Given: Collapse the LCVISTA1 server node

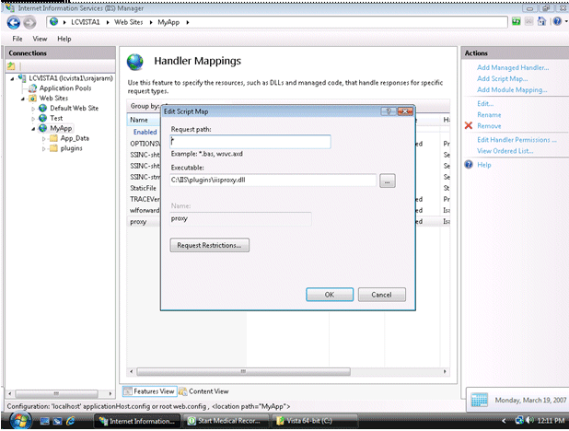Looking at the screenshot, I should (12, 78).
